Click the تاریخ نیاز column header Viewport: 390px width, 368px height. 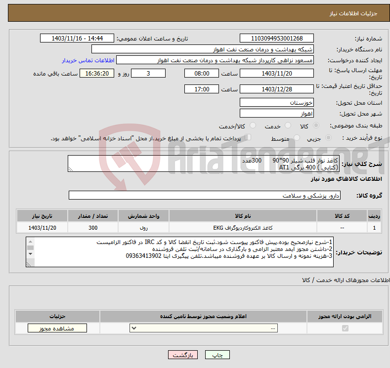pos(42,216)
